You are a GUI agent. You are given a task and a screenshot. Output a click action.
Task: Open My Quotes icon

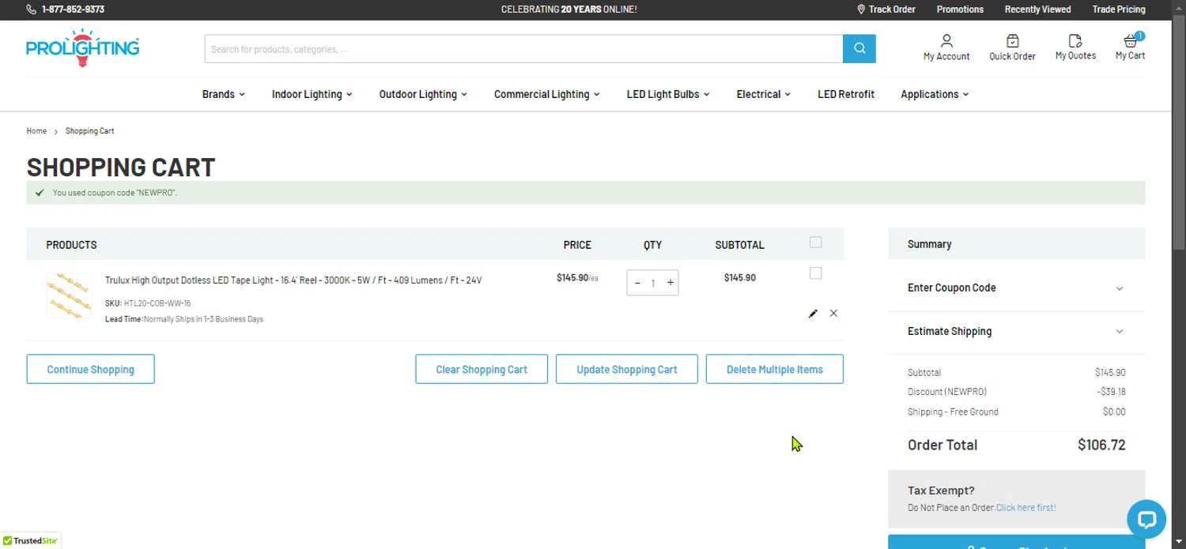pos(1075,47)
